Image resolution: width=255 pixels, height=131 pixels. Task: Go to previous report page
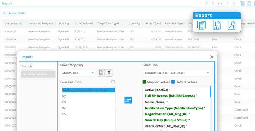pos(213,3)
